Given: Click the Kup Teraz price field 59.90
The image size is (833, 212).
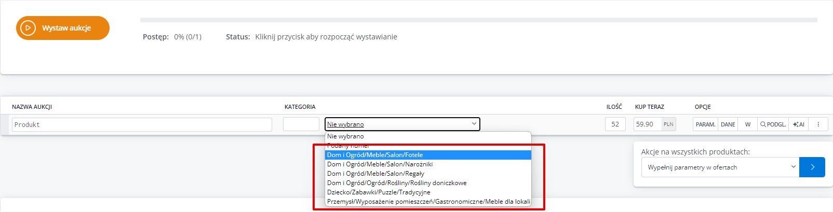Looking at the screenshot, I should 647,124.
